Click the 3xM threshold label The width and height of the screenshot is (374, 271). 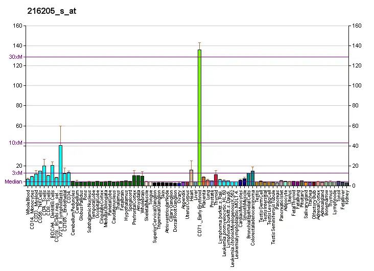(x=17, y=173)
